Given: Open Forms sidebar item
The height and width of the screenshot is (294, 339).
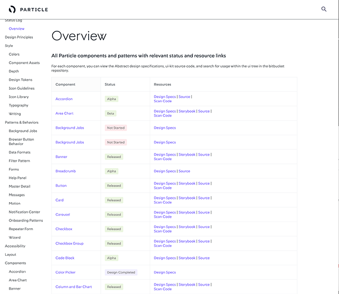Looking at the screenshot, I should tap(14, 169).
